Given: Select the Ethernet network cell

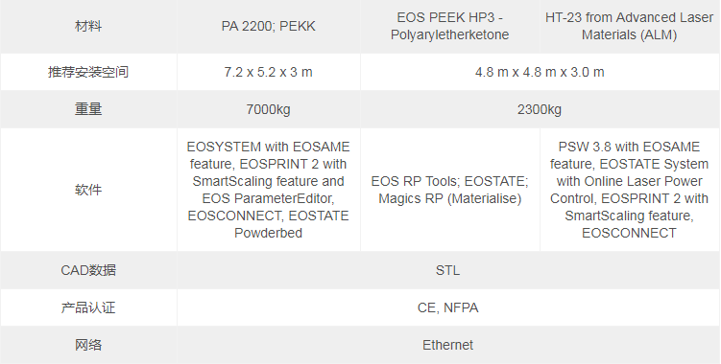Looking at the screenshot, I should (448, 345).
